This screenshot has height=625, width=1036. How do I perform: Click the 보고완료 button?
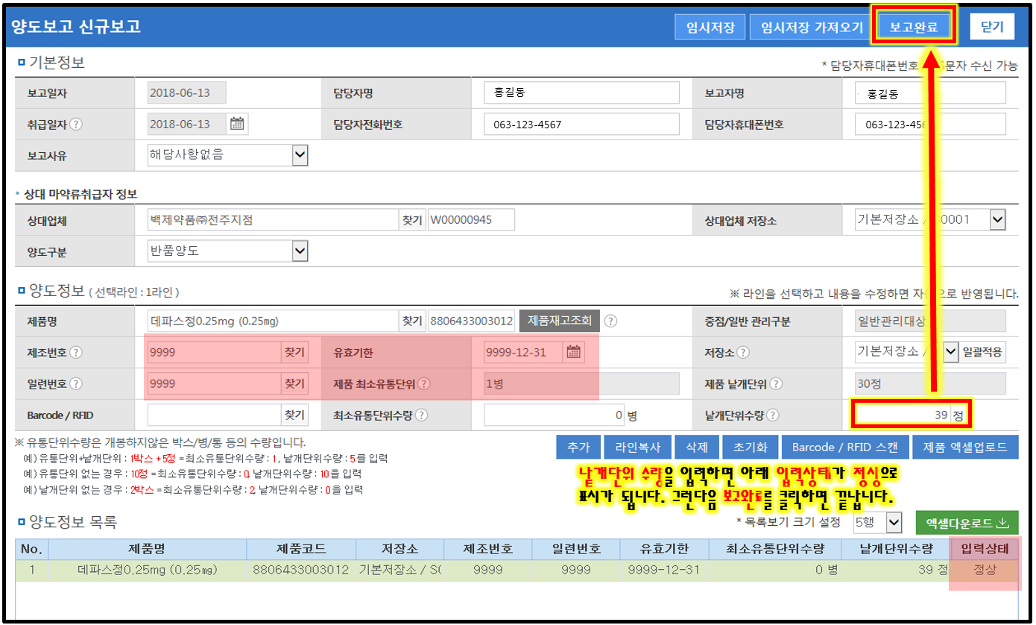point(913,28)
